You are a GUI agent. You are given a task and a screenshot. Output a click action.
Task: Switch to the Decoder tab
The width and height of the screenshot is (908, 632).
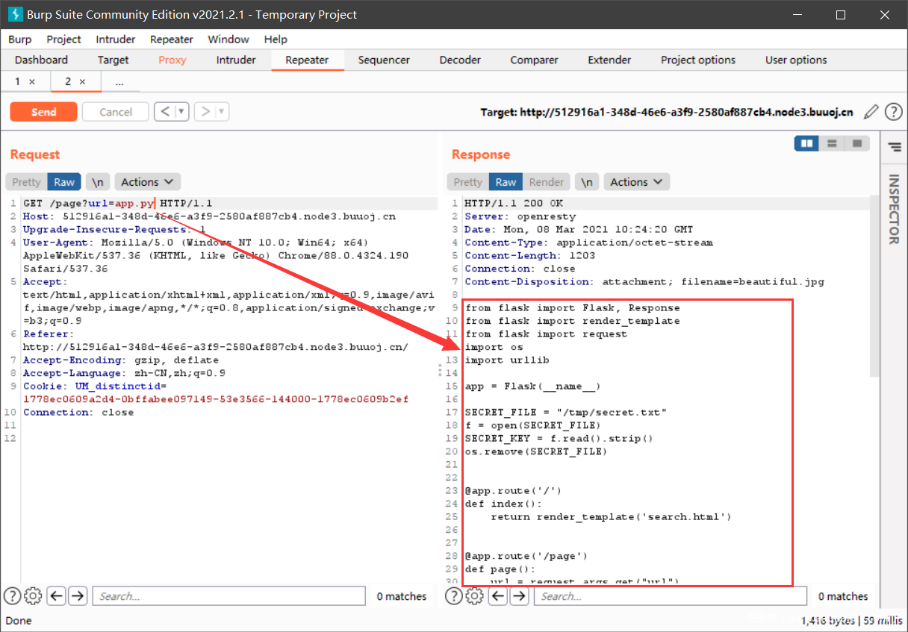click(x=460, y=60)
